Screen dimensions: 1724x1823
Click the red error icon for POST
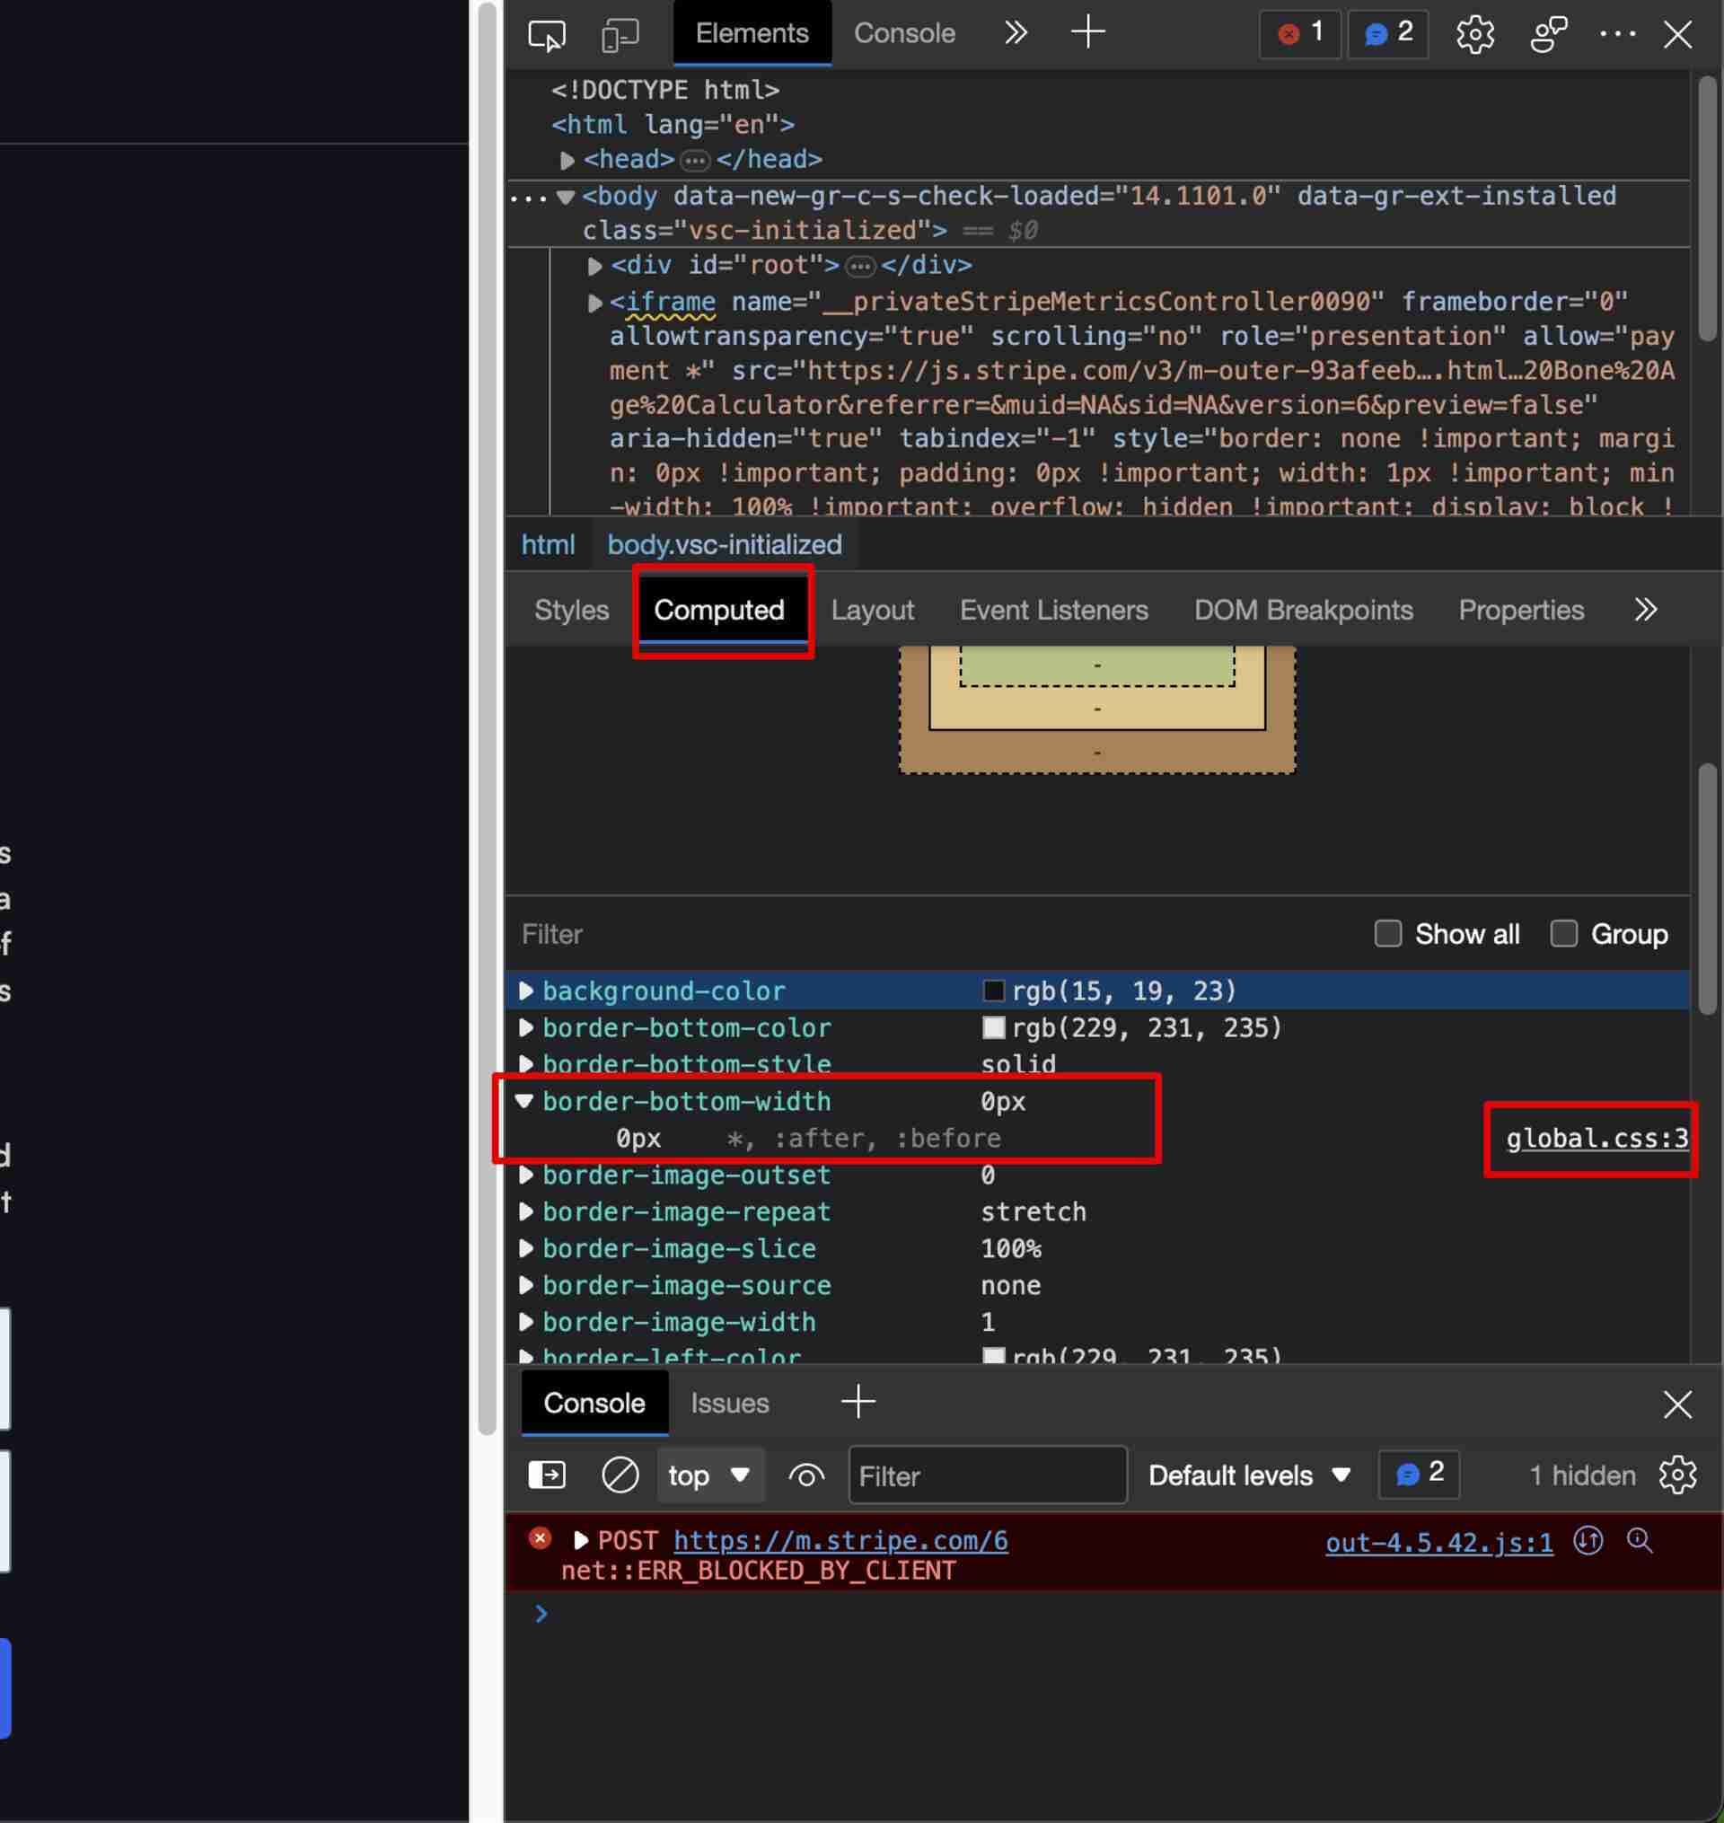point(541,1538)
